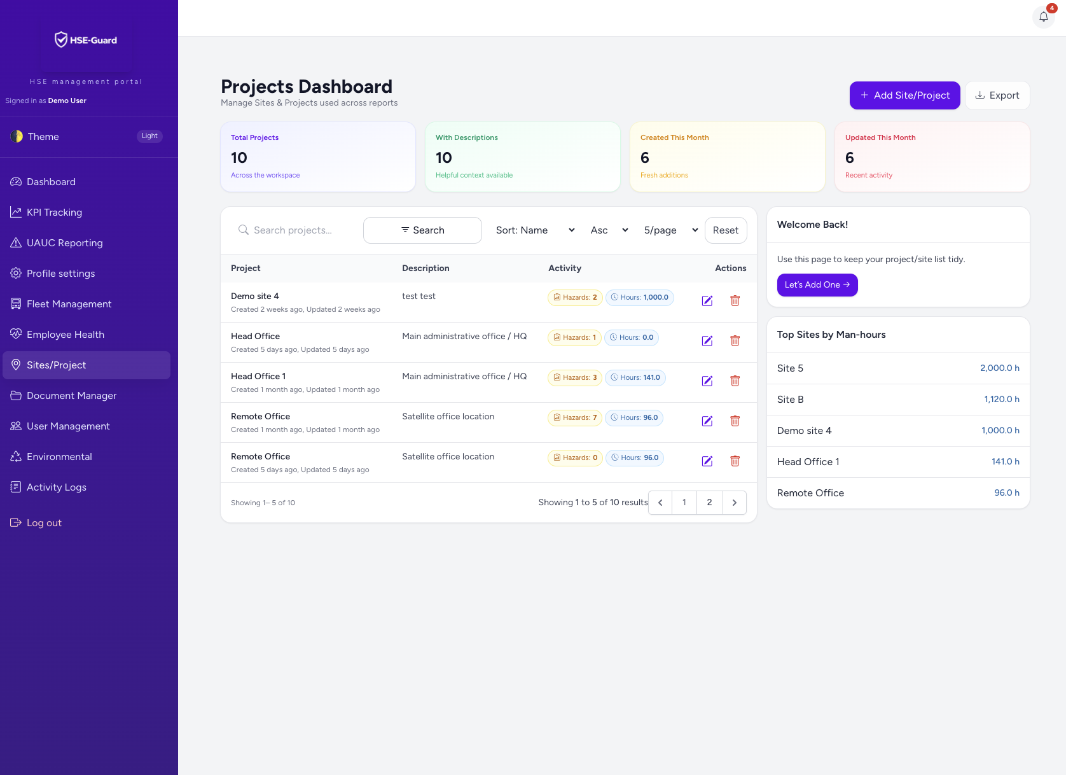
Task: Go to page 2 of results
Action: (x=709, y=503)
